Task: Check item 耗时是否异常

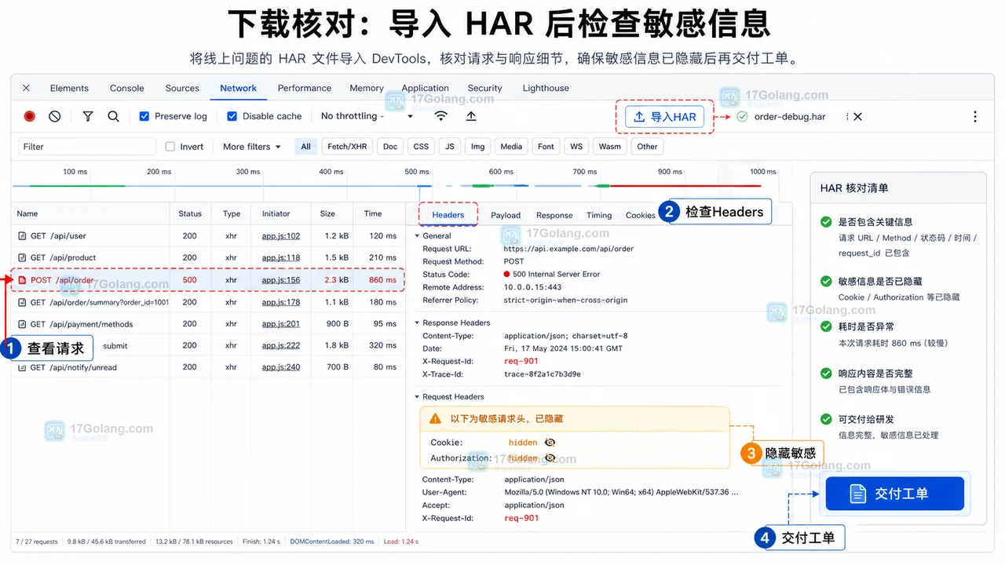Action: pyautogui.click(x=825, y=326)
